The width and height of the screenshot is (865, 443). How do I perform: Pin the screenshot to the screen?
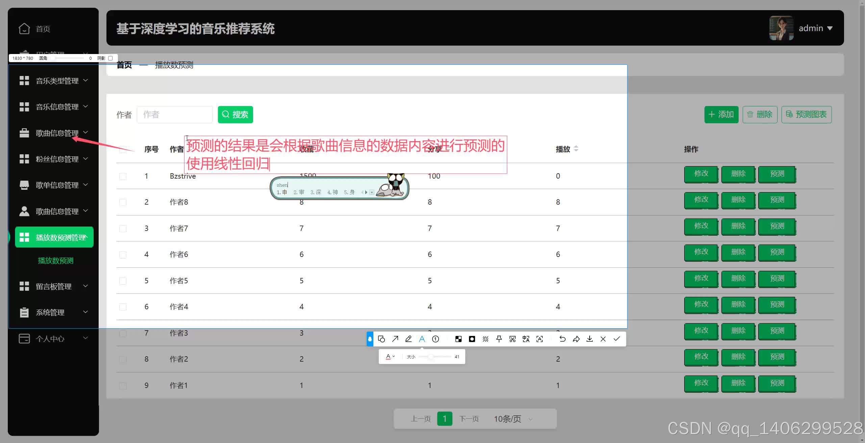[x=499, y=339]
